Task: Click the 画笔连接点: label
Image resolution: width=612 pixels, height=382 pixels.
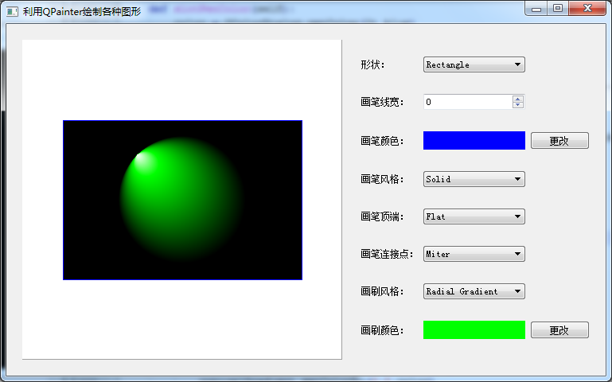Action: pos(387,254)
